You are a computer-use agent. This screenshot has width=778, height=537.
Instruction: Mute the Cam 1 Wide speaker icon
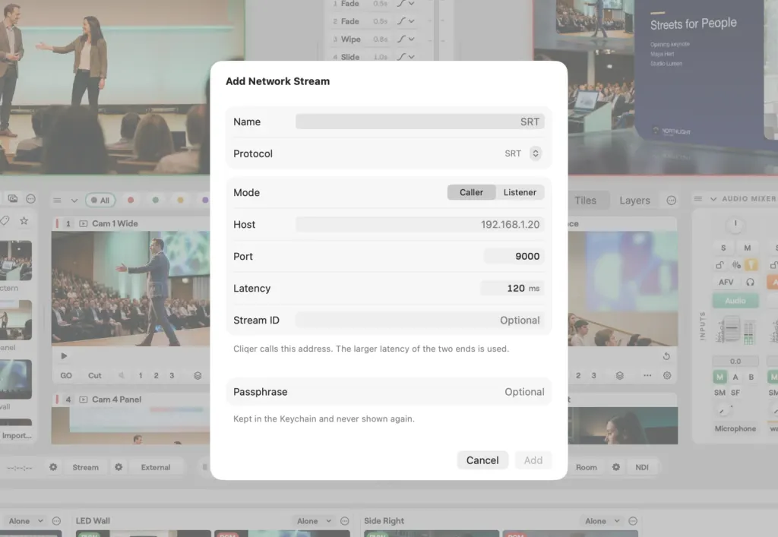click(x=122, y=375)
